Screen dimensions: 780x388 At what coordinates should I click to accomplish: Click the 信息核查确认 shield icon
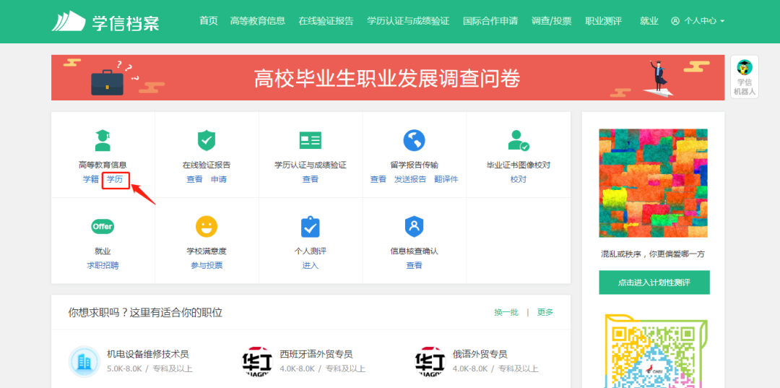tap(414, 226)
